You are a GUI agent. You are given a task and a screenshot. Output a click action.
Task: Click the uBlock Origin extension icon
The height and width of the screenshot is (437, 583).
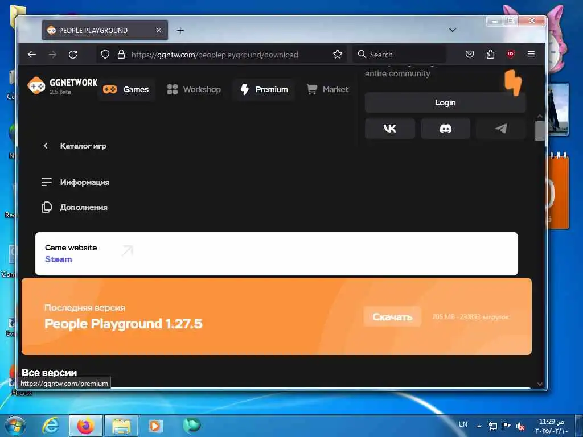point(511,54)
